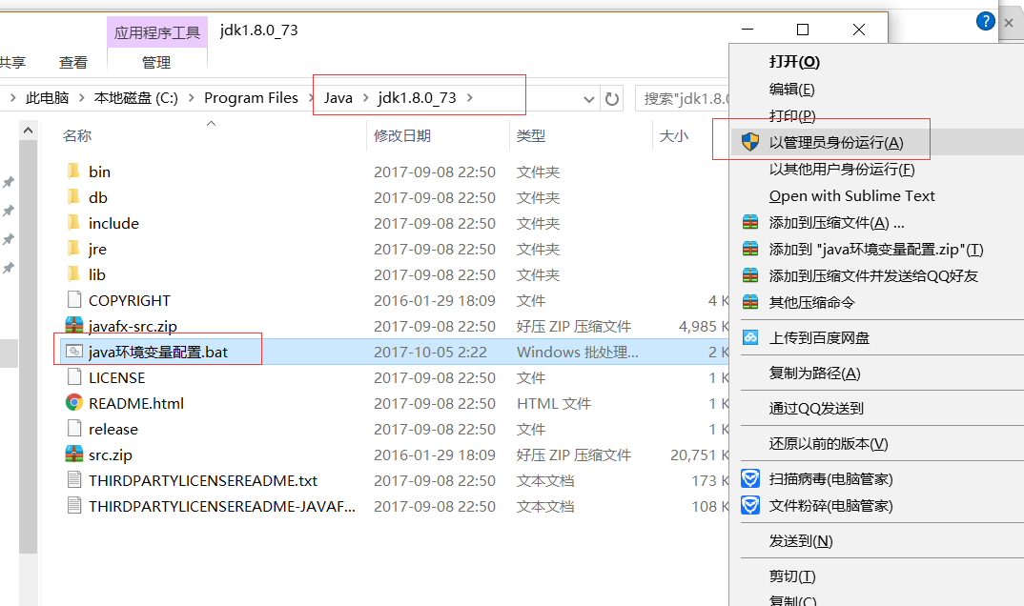Image resolution: width=1024 pixels, height=606 pixels.
Task: Open the 共享 ribbon tab
Action: [12, 63]
